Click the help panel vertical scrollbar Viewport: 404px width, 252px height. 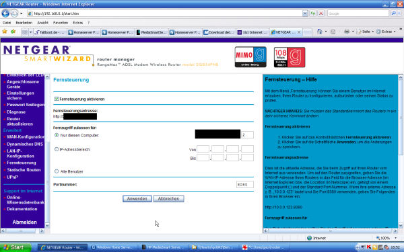(401, 151)
